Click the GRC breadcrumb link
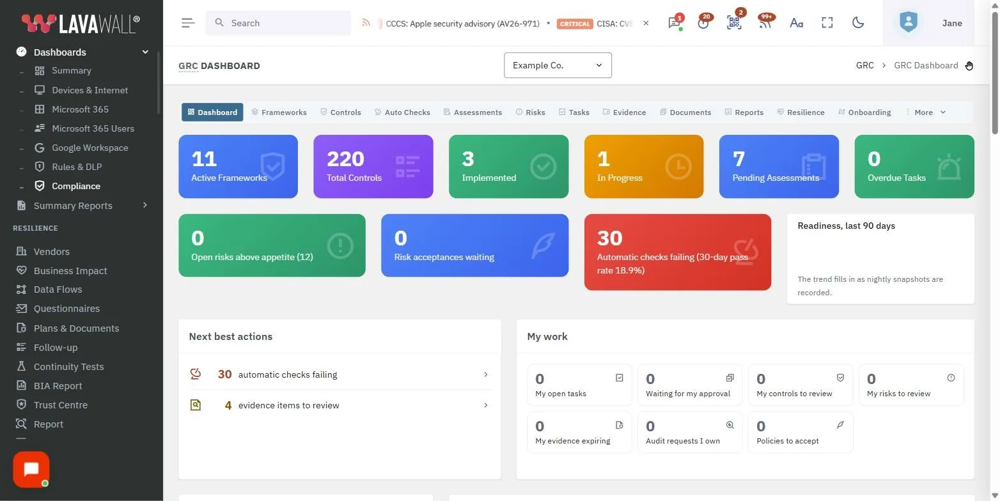 864,65
